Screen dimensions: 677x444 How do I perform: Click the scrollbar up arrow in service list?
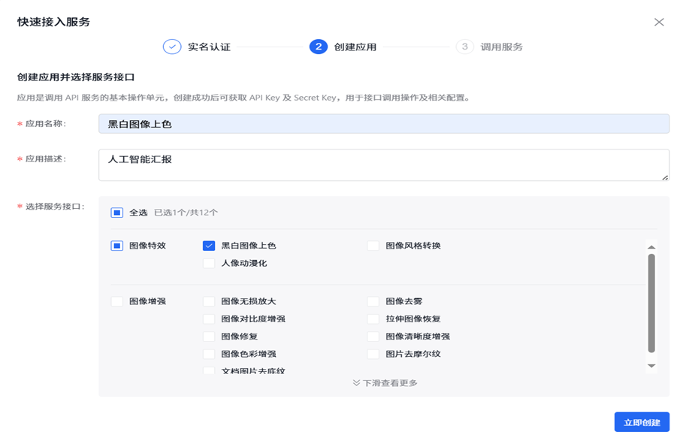(651, 247)
